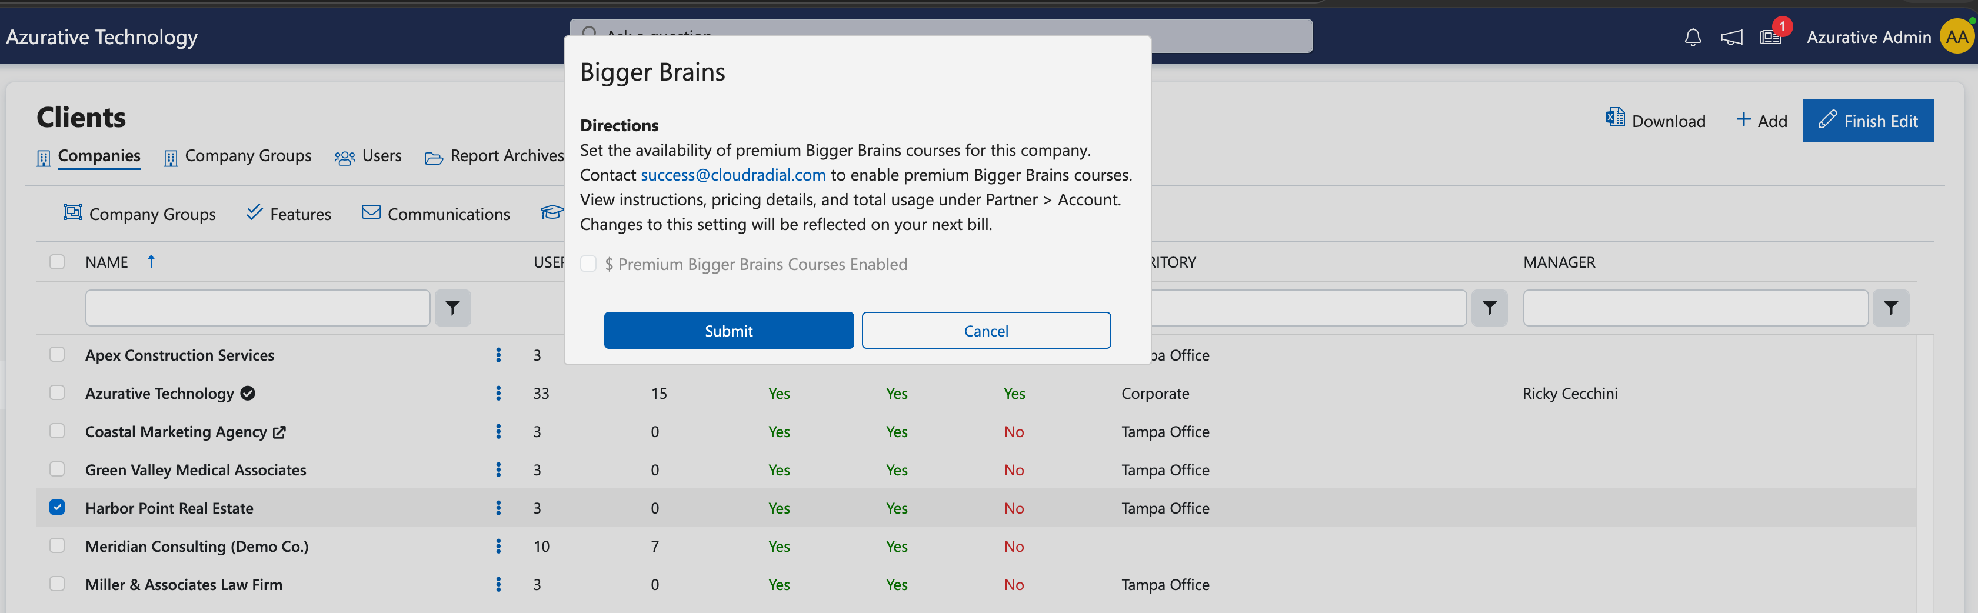Open the Miller & Associates Law Firm company
The height and width of the screenshot is (613, 1978).
click(x=184, y=585)
